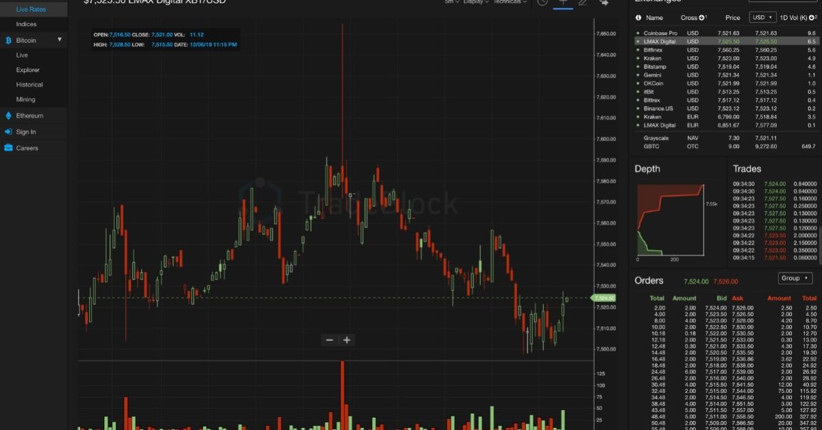Screen dimensions: 822x430
Task: Click the Sign In arrow icon
Action: pos(8,132)
